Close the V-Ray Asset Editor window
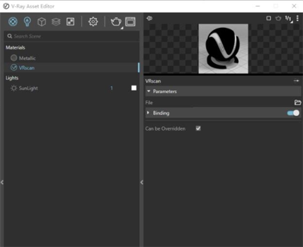Viewport: 303px width, 247px height. click(294, 6)
